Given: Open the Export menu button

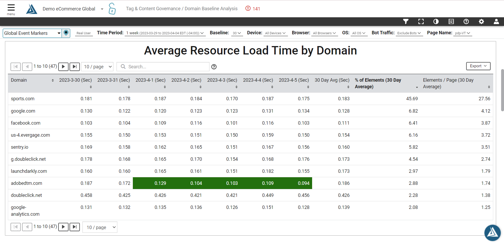Looking at the screenshot, I should (478, 66).
